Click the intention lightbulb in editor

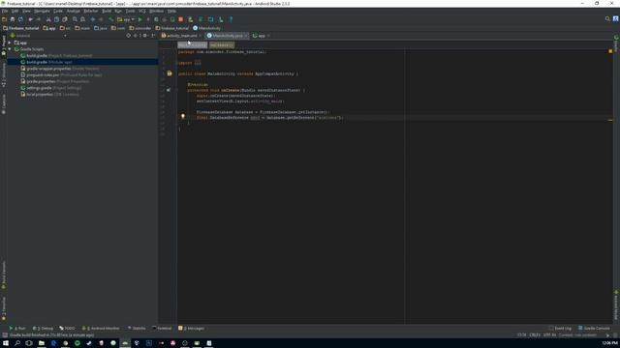183,116
